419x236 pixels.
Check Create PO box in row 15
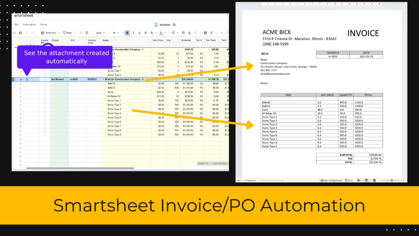coord(45,109)
